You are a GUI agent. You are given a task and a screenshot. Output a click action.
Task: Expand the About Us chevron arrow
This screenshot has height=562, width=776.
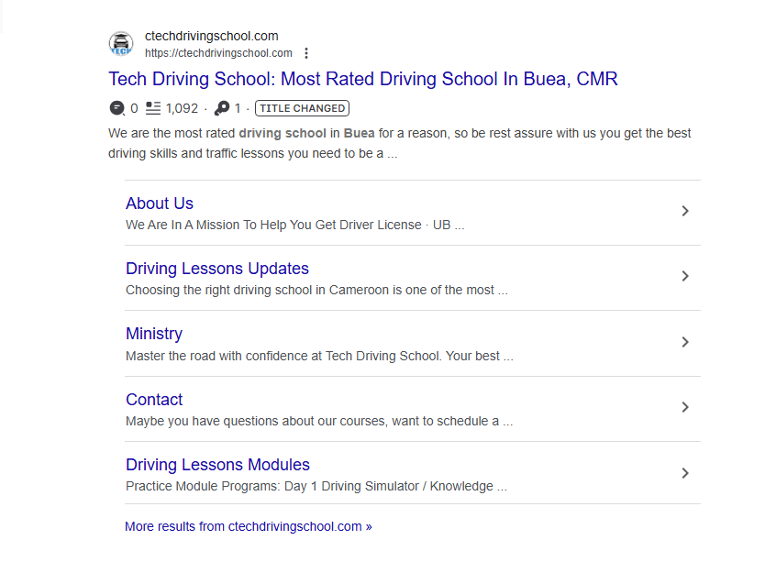(x=685, y=211)
